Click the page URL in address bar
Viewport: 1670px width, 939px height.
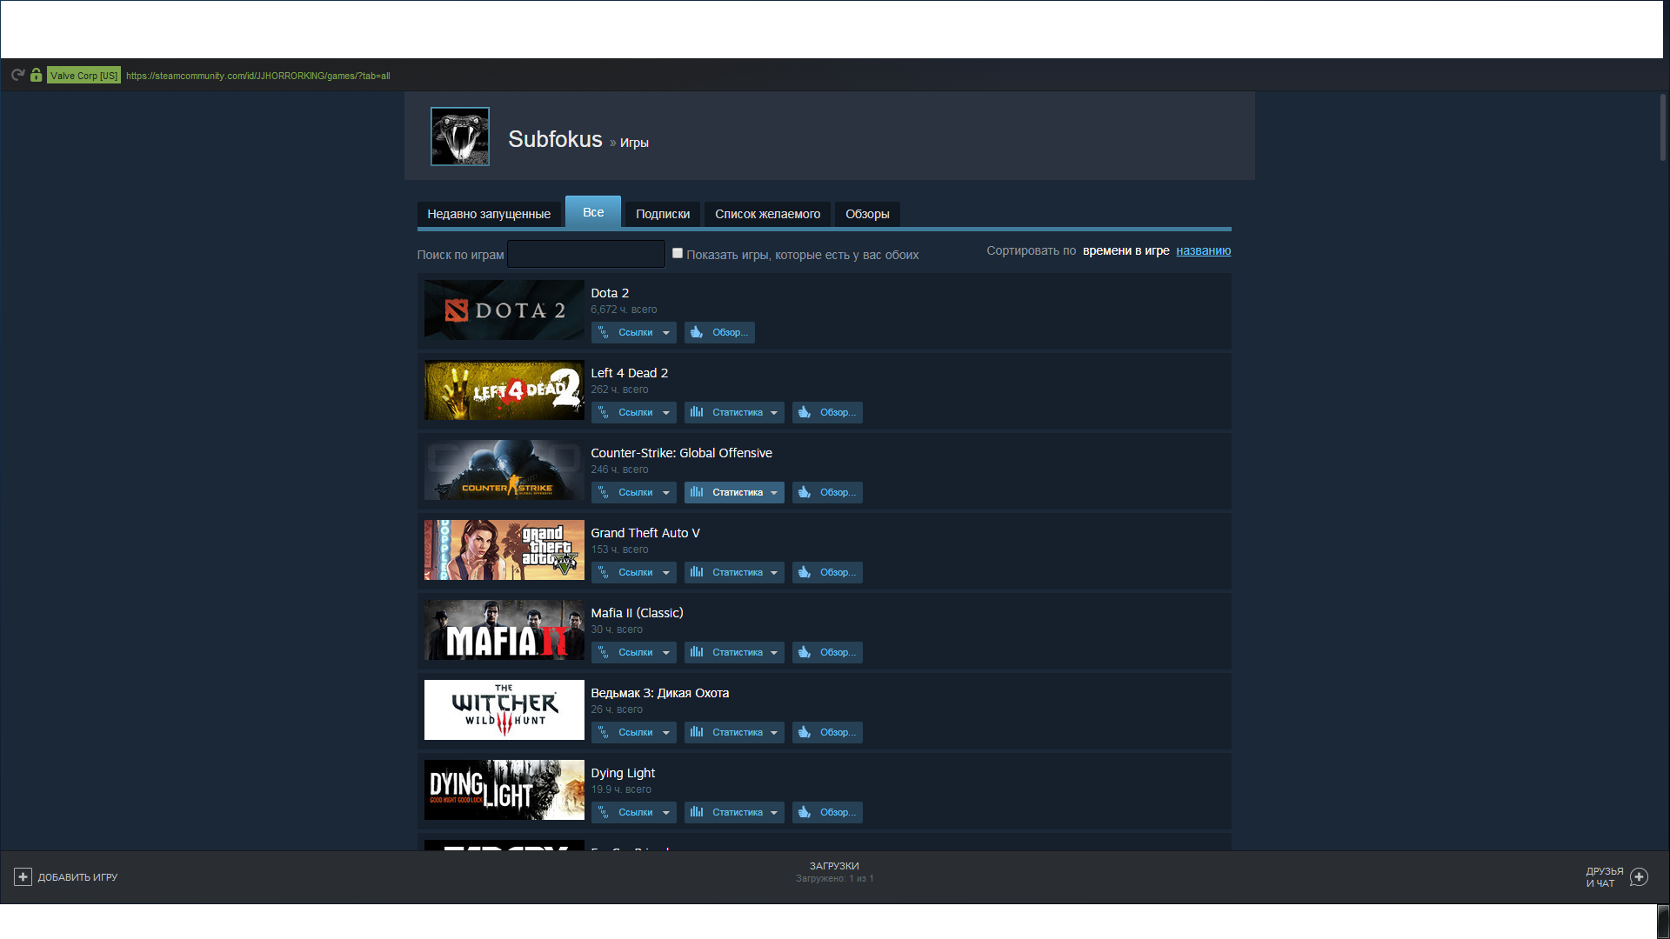coord(257,76)
